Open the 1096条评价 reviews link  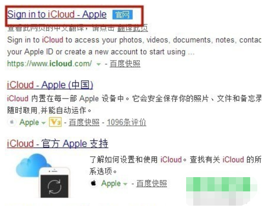126,122
